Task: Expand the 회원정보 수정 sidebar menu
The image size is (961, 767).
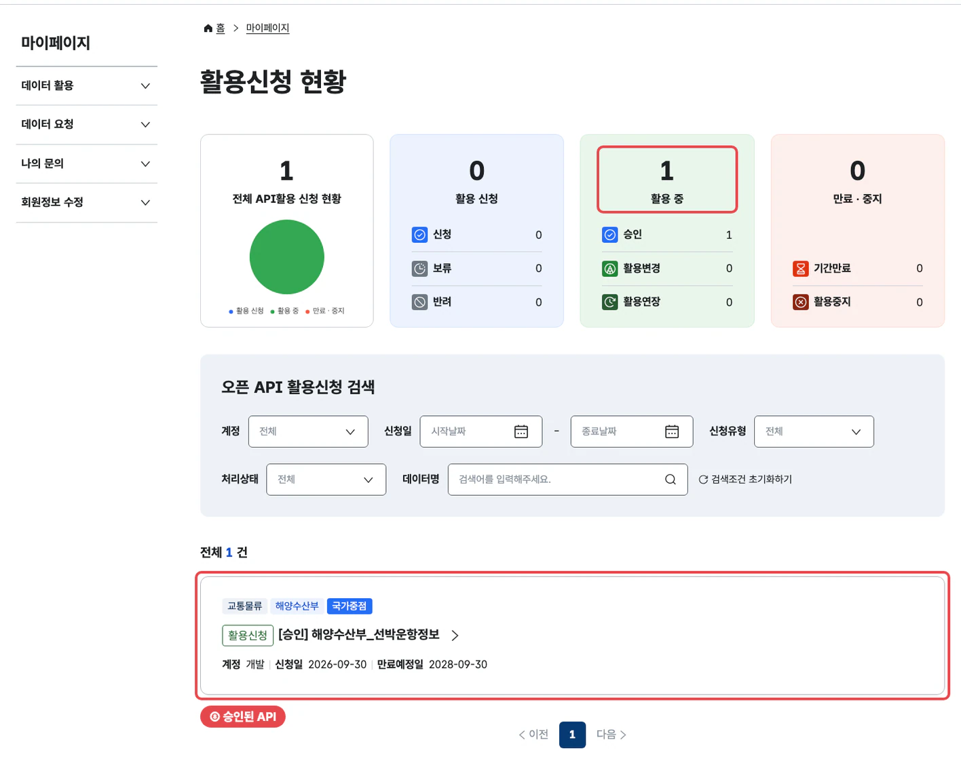Action: (87, 202)
